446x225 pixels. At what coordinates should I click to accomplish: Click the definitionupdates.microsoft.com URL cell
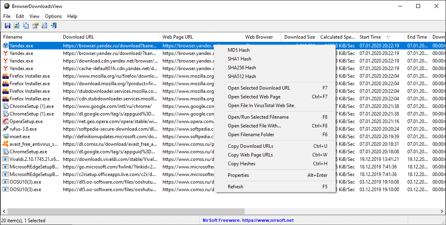tap(110, 137)
